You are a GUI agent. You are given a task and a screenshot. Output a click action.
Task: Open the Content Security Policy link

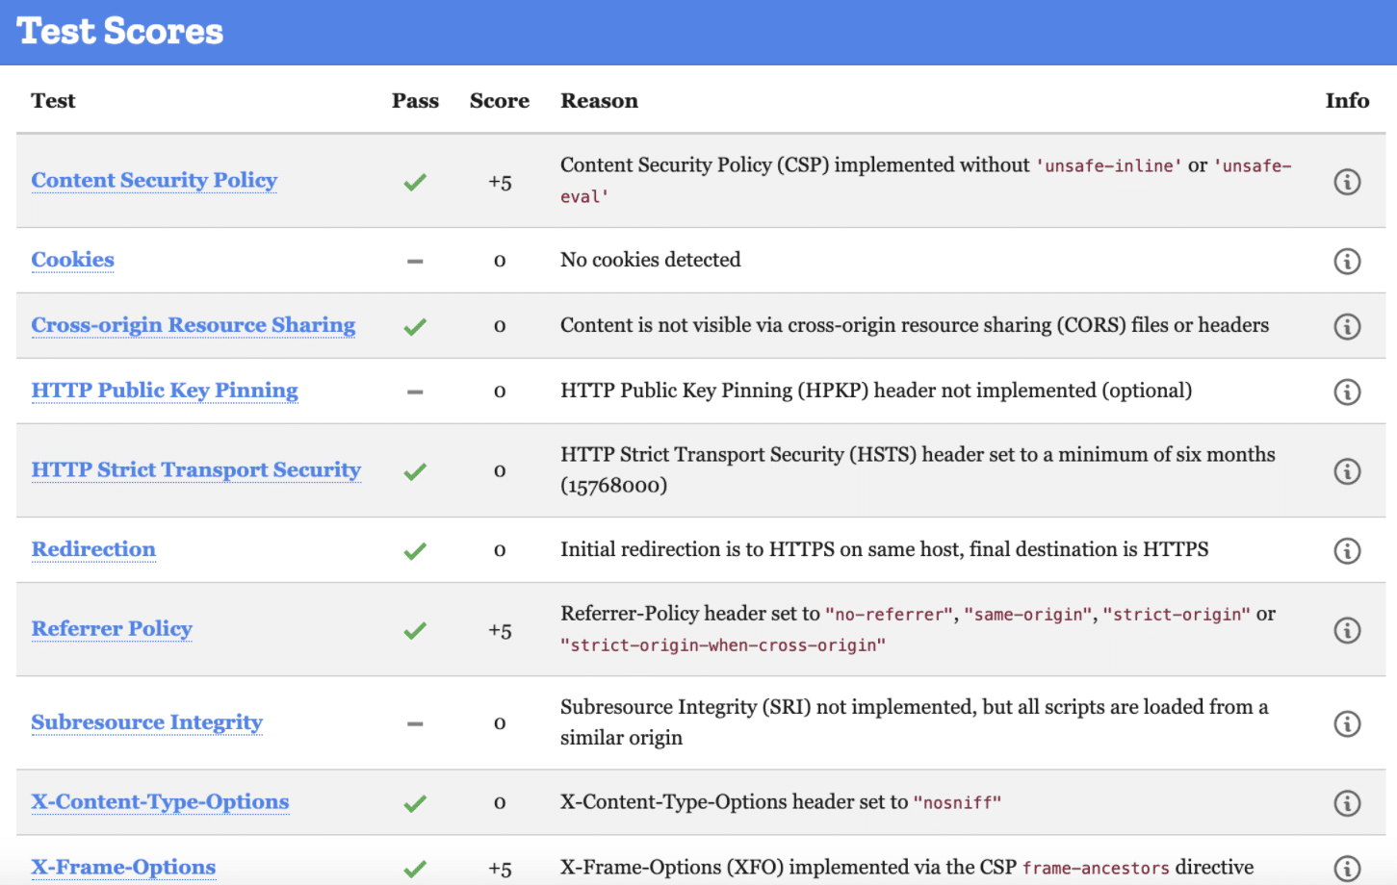[x=154, y=181]
